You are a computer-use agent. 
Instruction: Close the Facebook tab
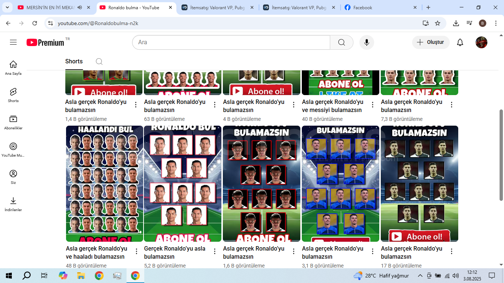pyautogui.click(x=415, y=7)
